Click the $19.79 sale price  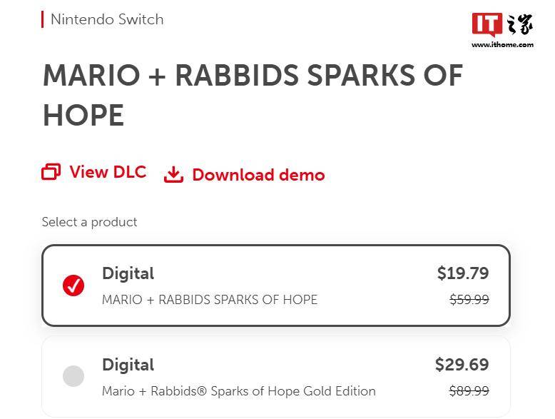coord(463,273)
